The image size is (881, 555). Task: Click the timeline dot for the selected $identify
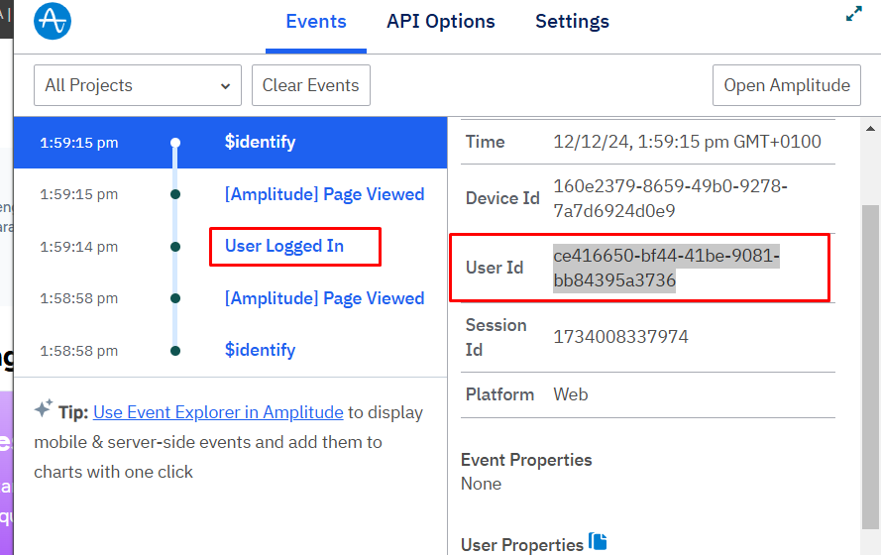[175, 143]
